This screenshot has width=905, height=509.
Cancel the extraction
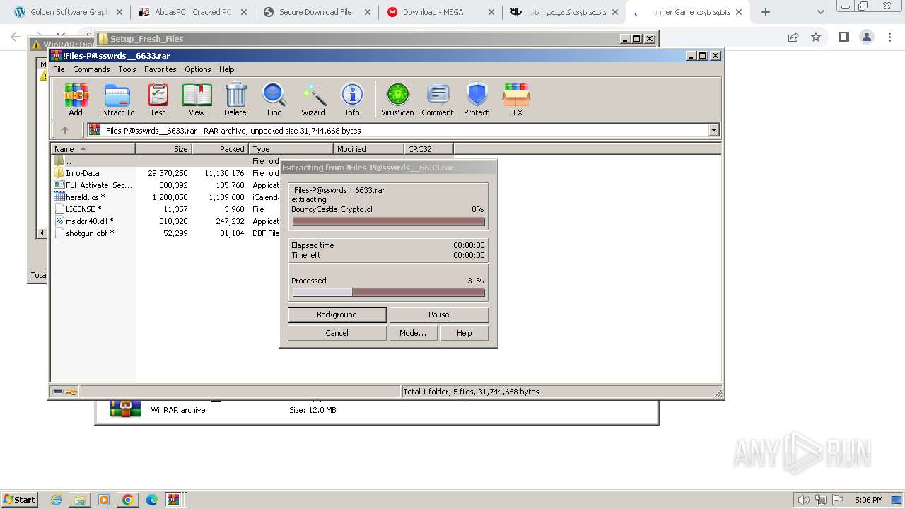337,333
